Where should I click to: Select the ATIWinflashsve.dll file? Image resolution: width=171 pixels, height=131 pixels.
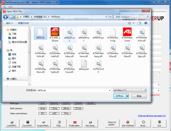point(69,66)
